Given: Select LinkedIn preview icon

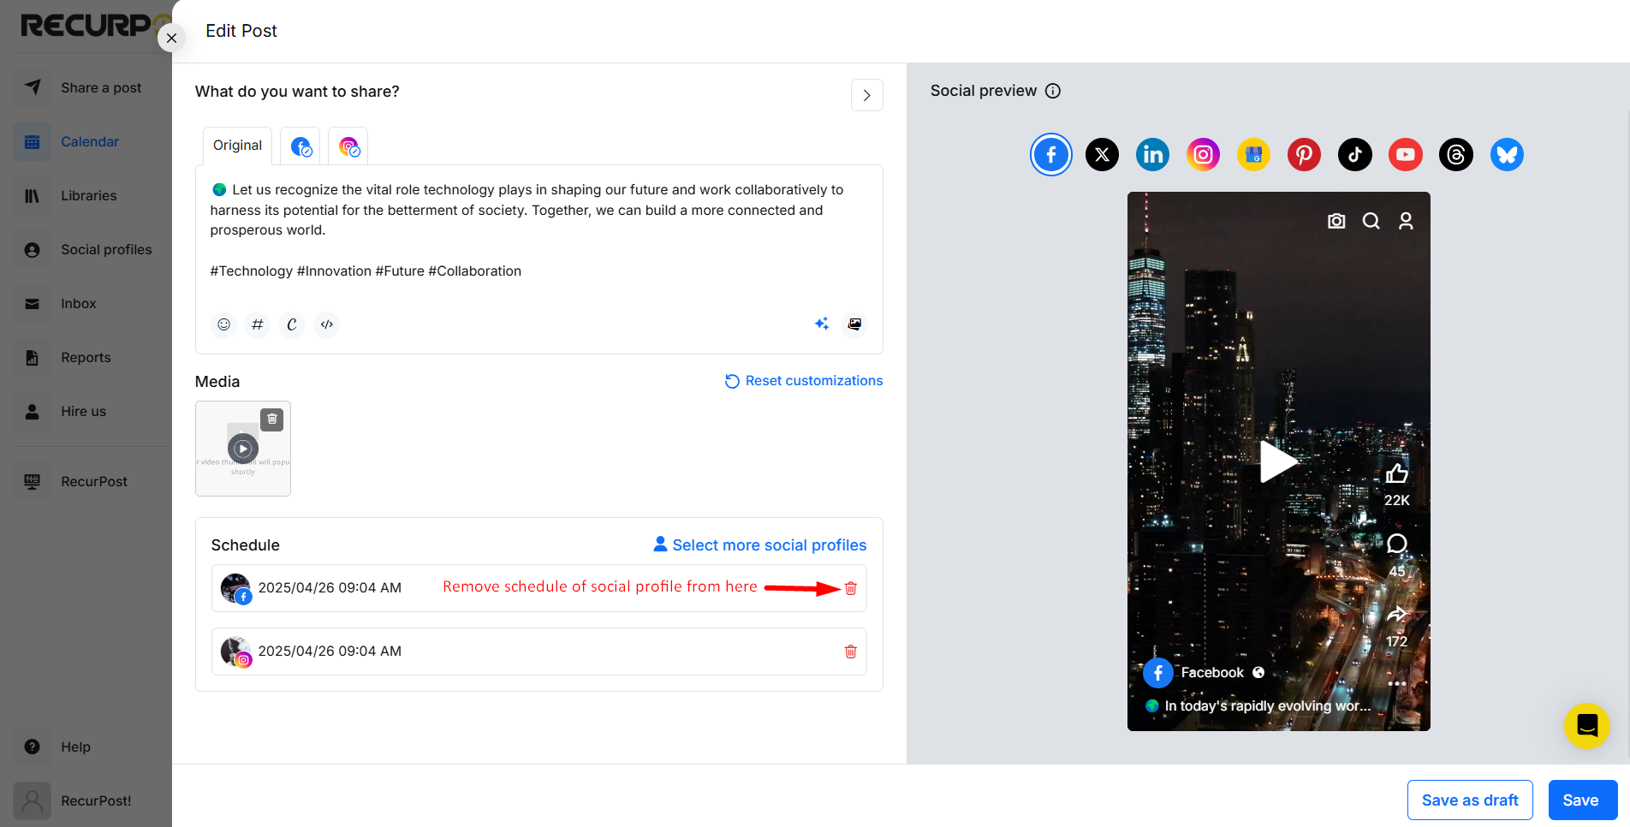Looking at the screenshot, I should tap(1152, 155).
